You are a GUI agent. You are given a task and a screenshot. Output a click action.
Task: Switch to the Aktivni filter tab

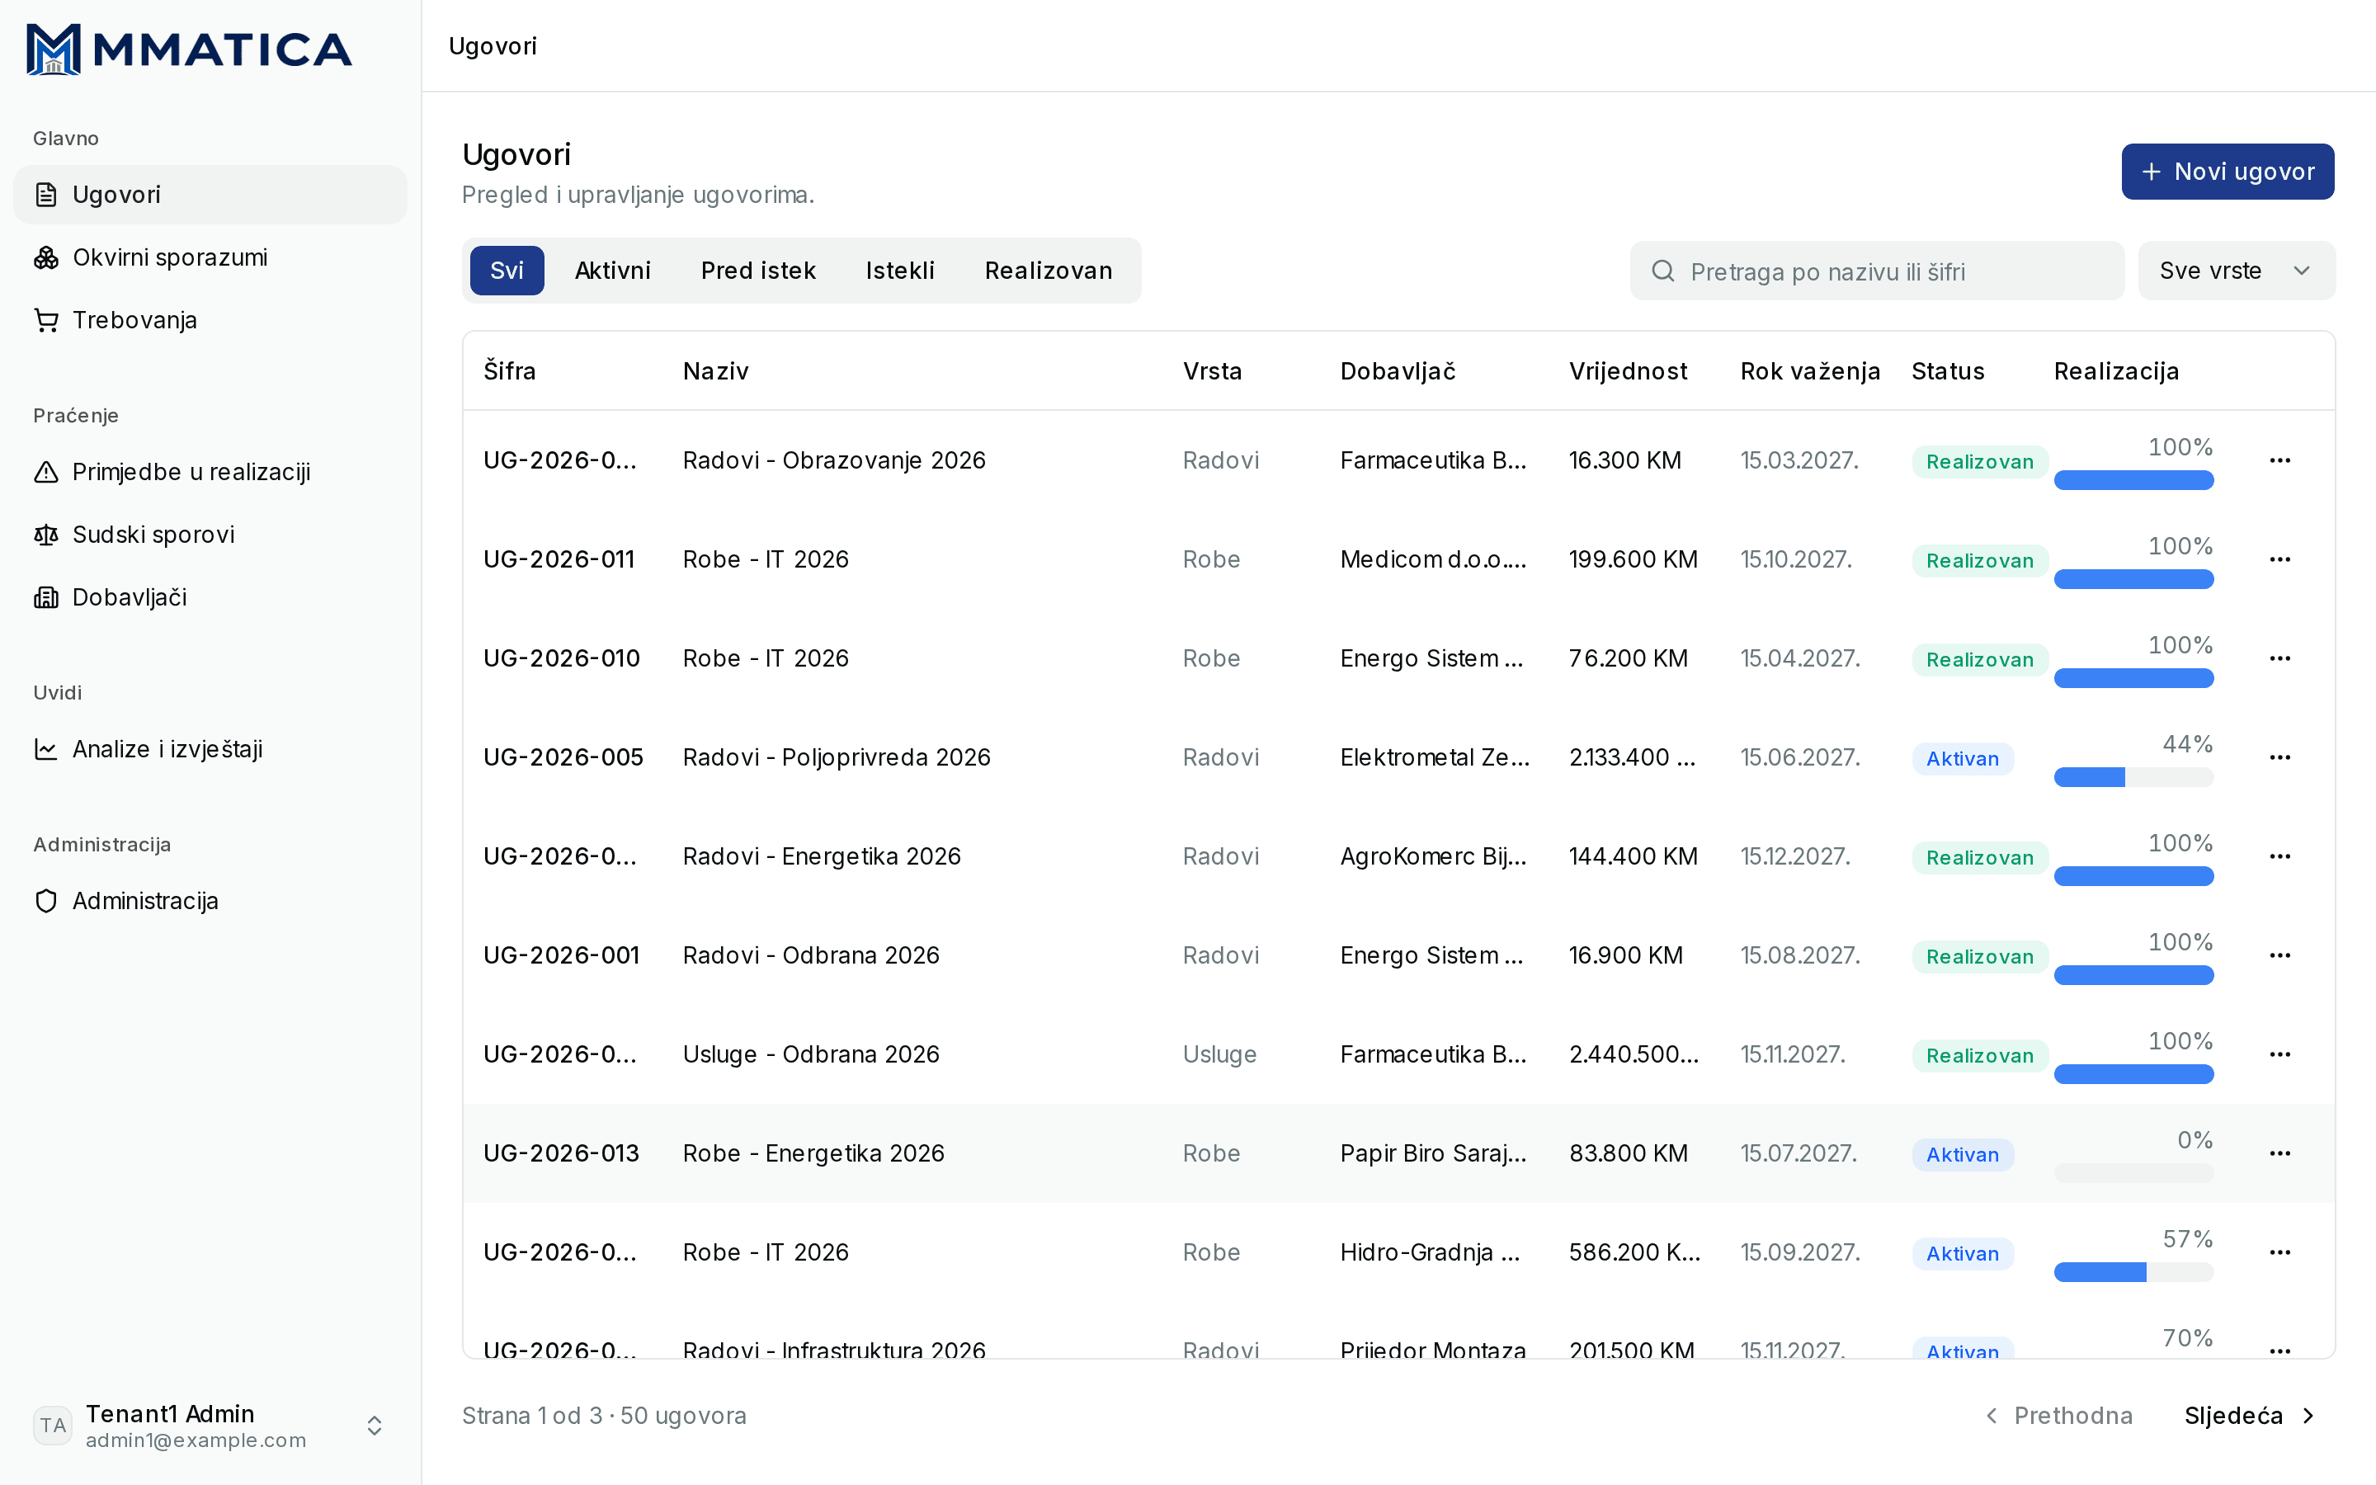pyautogui.click(x=613, y=271)
